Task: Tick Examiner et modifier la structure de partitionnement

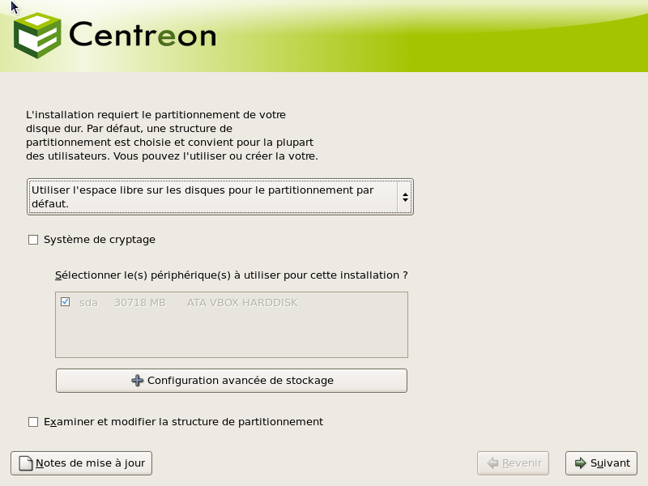Action: (33, 422)
